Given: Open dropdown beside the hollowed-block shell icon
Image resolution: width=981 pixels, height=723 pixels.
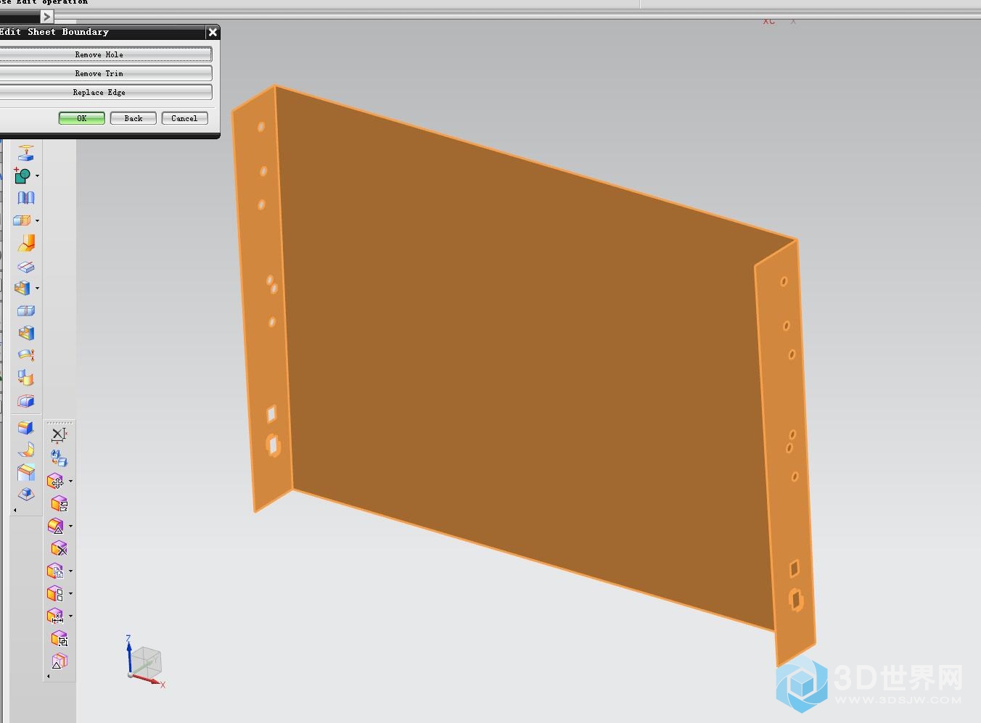Looking at the screenshot, I should [37, 288].
